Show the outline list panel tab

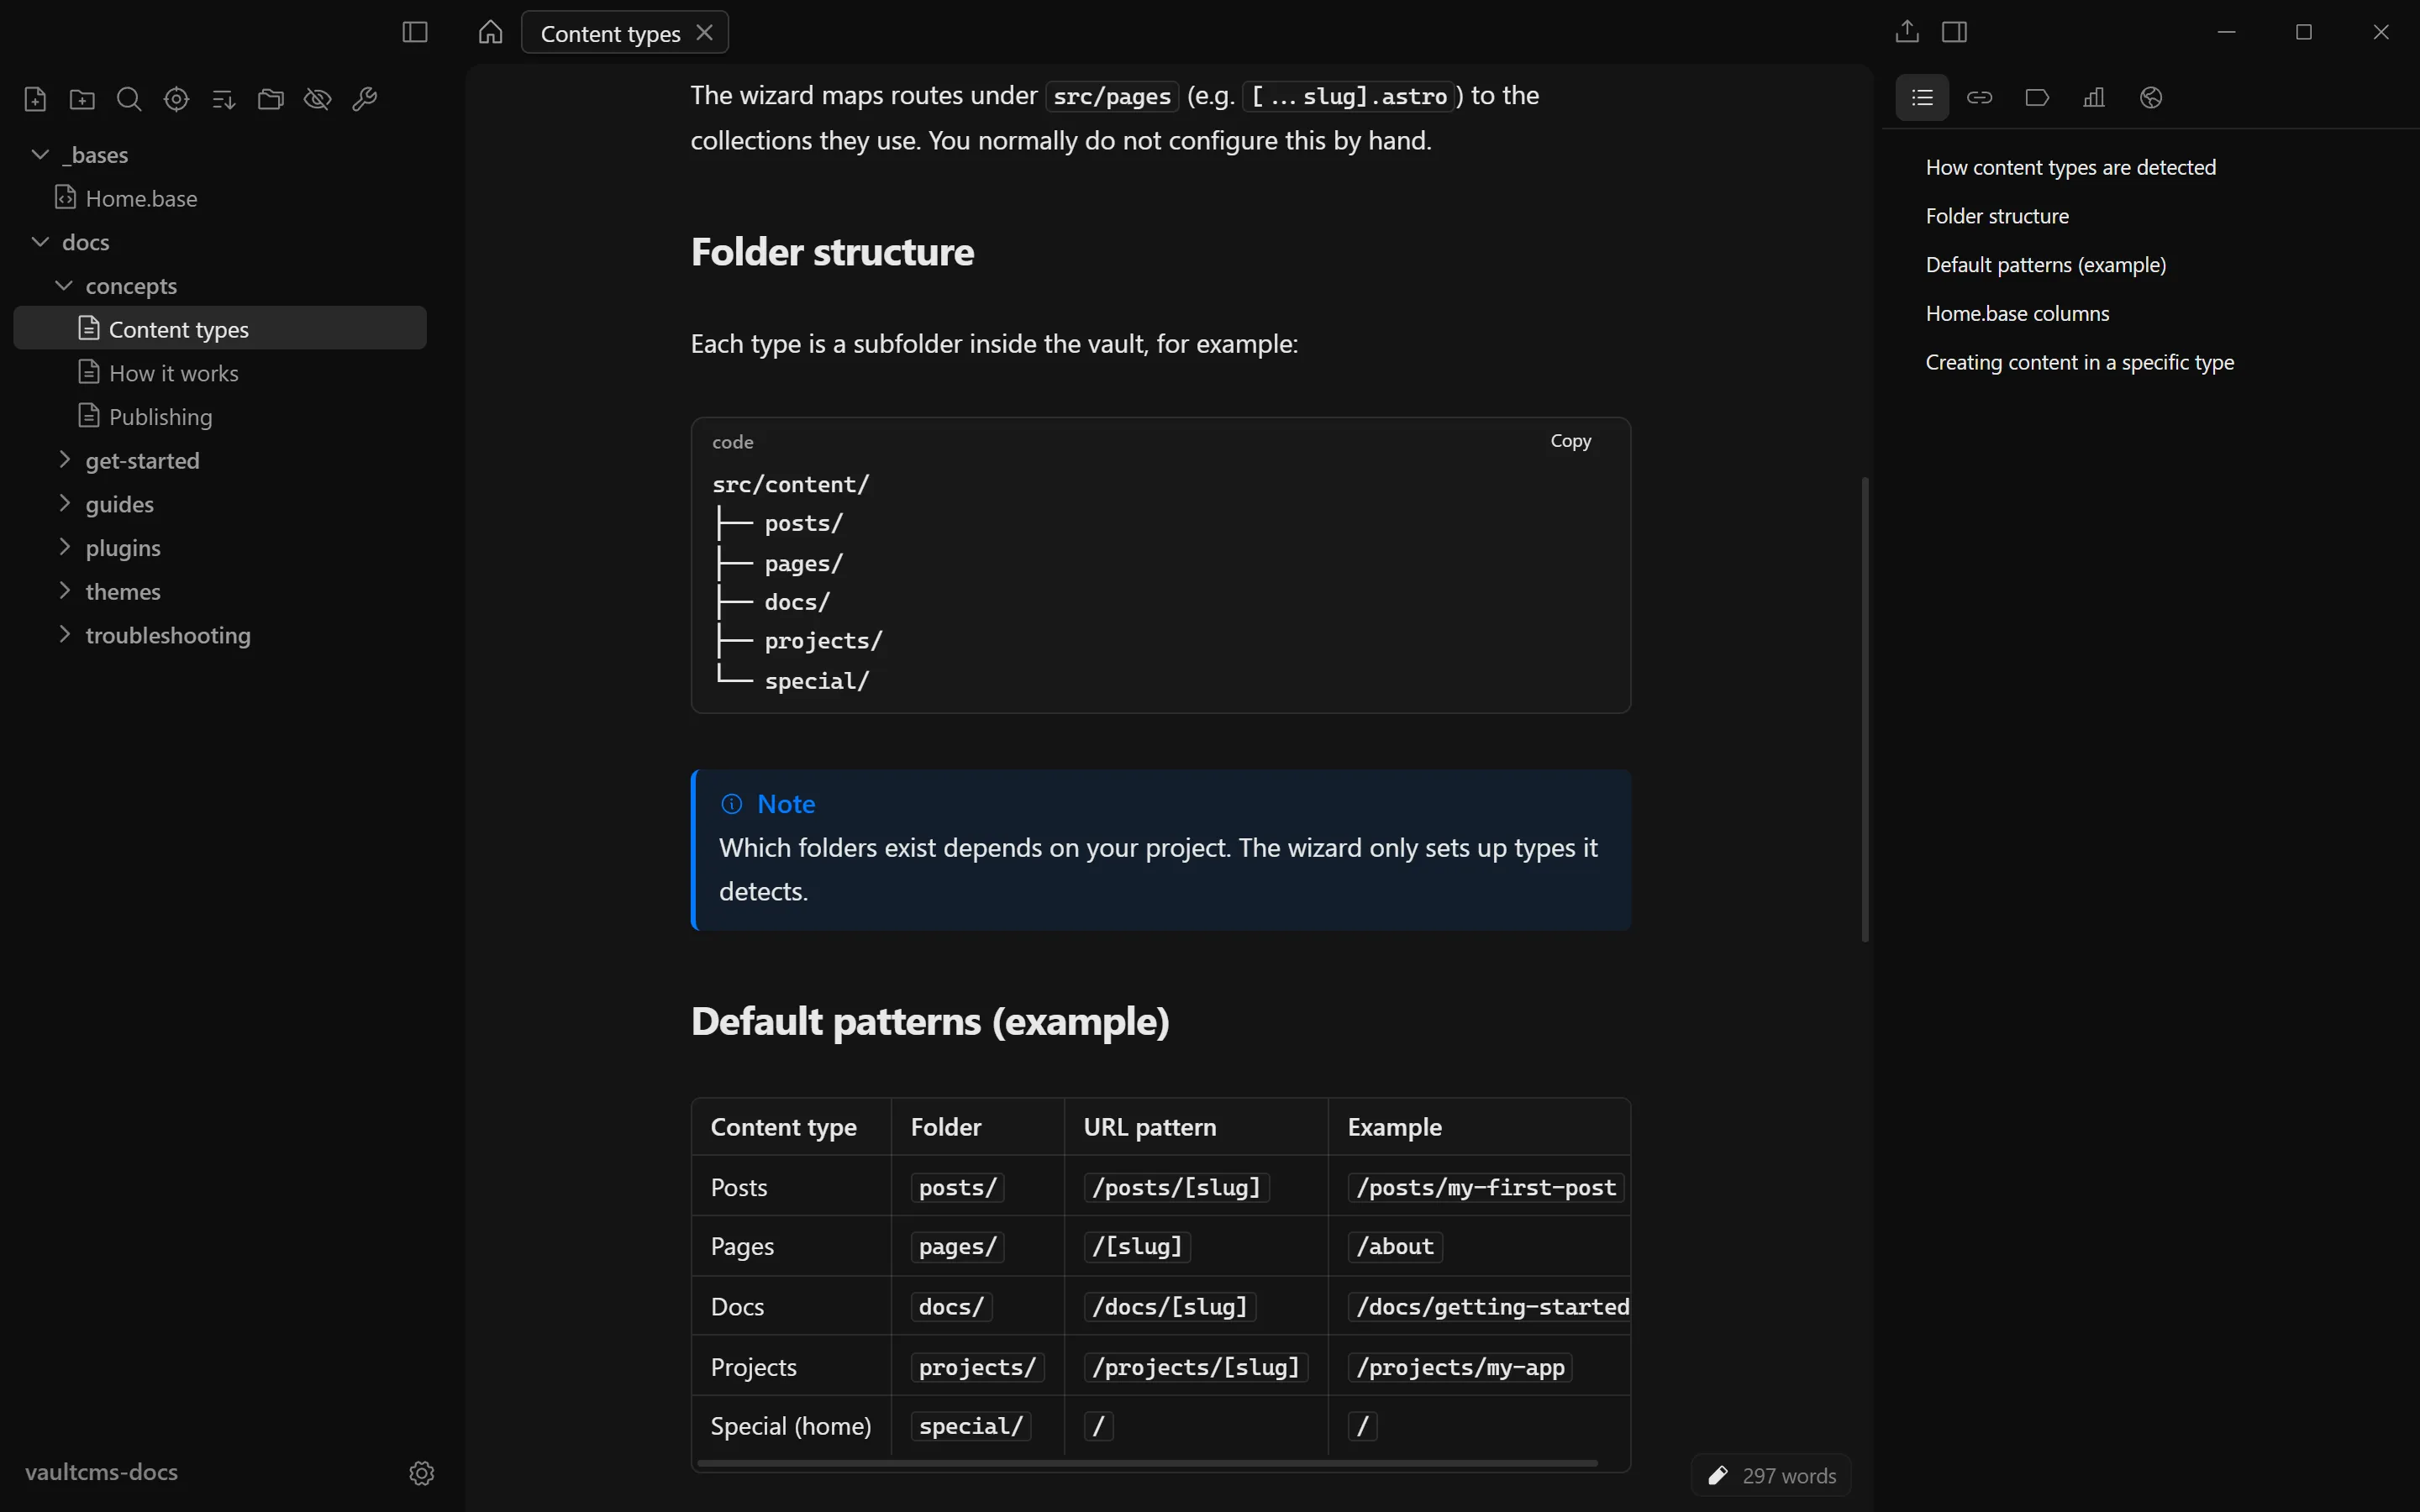click(x=1922, y=98)
